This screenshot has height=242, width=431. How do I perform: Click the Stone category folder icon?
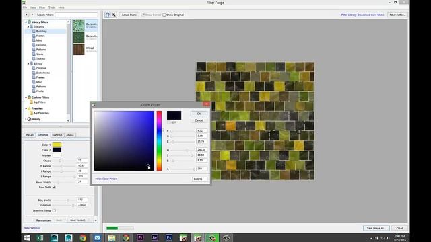[x=34, y=54]
